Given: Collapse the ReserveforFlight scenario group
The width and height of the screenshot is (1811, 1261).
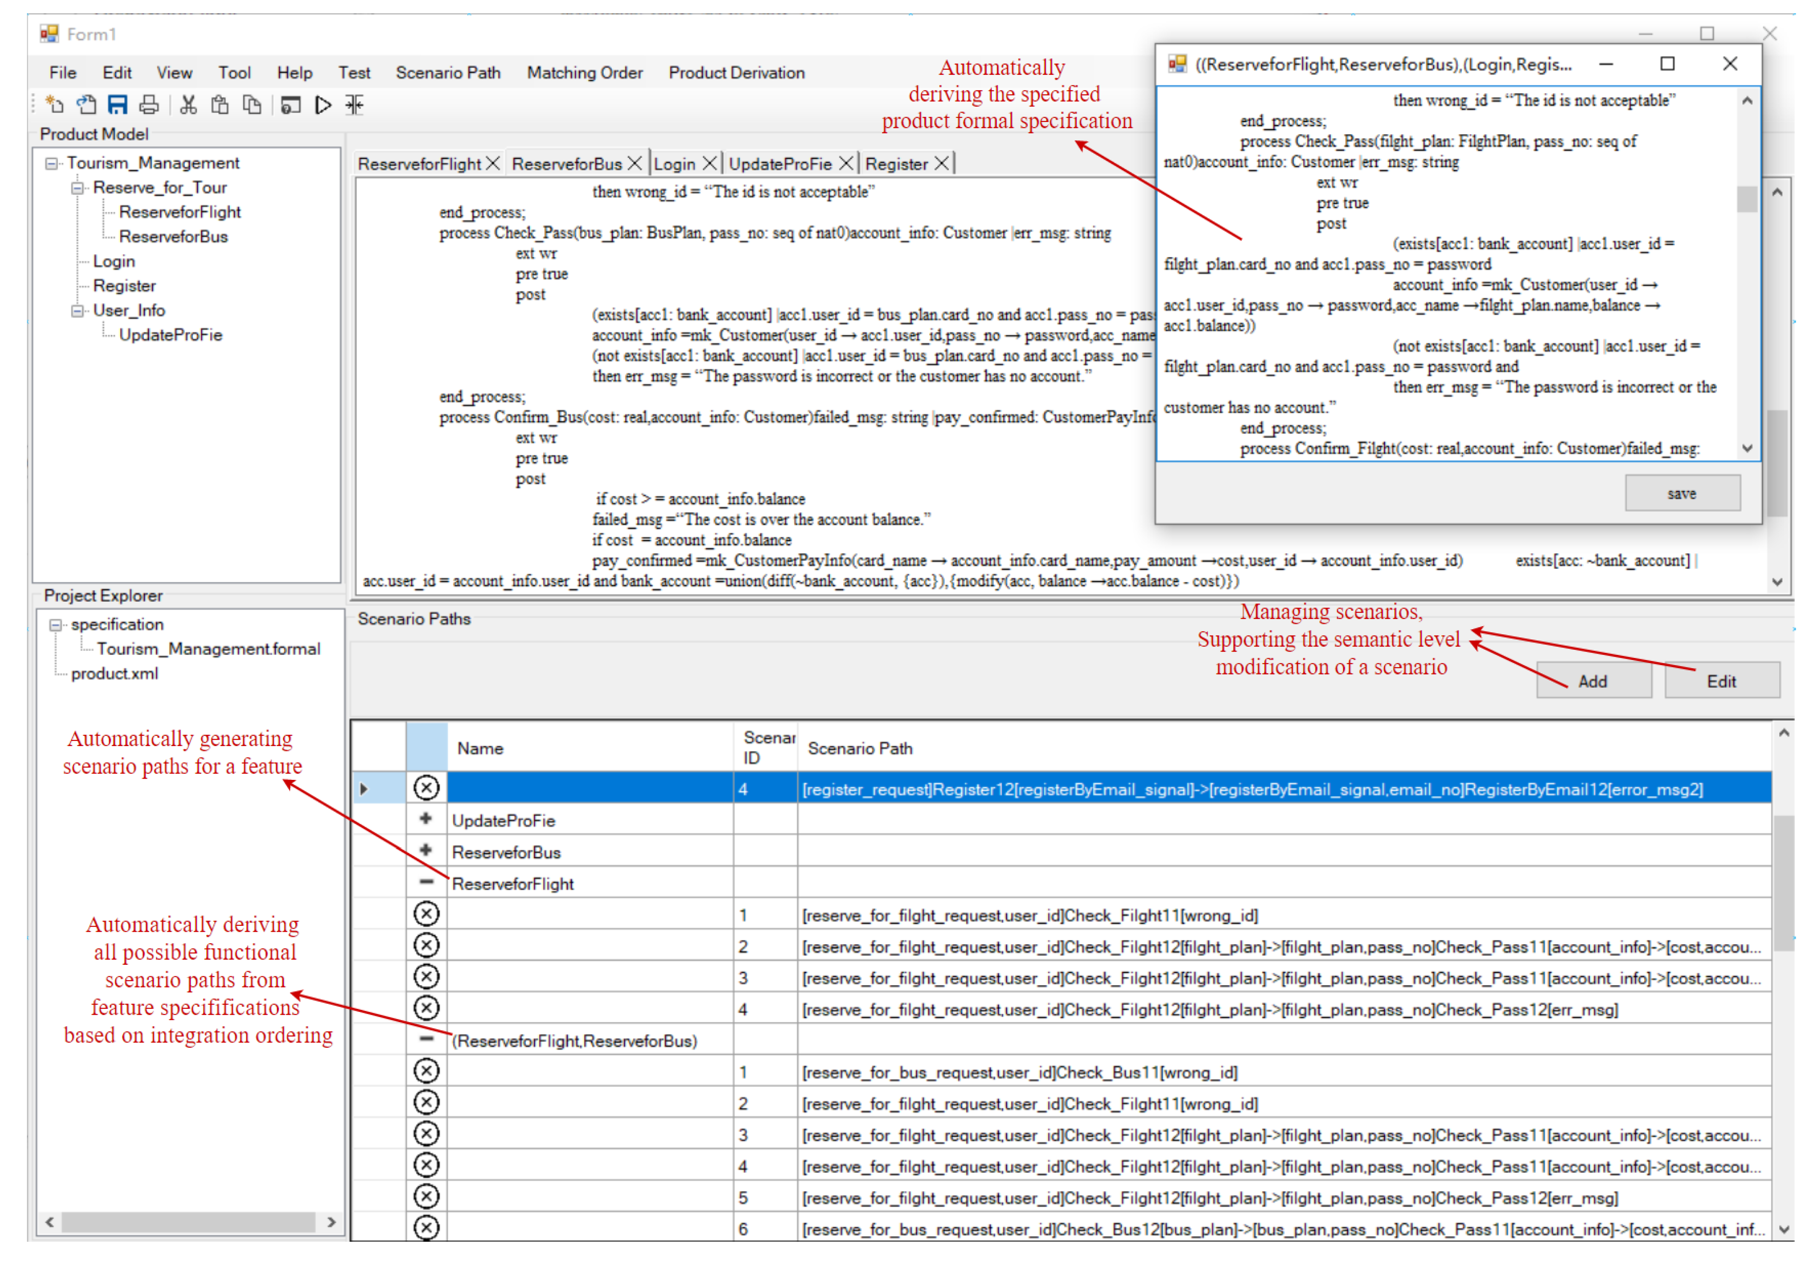Looking at the screenshot, I should tap(426, 882).
